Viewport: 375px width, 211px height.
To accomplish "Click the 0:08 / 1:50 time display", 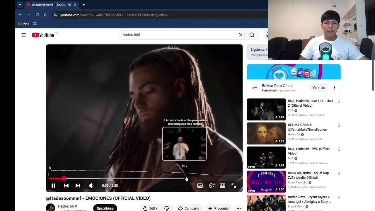I will pyautogui.click(x=110, y=186).
